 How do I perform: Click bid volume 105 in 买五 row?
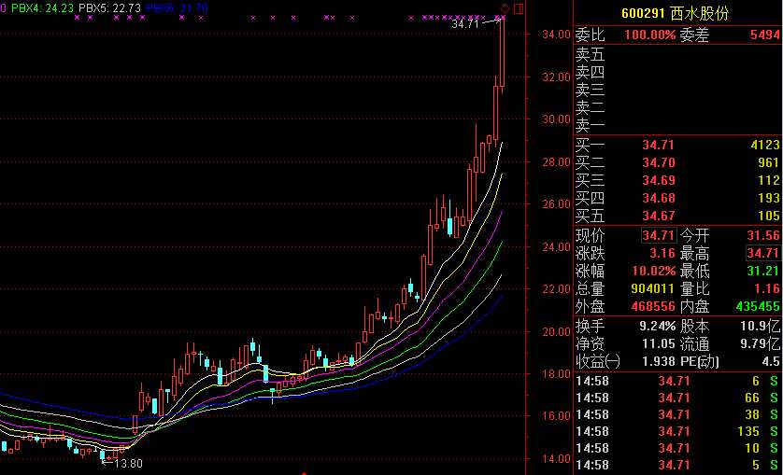click(x=769, y=217)
